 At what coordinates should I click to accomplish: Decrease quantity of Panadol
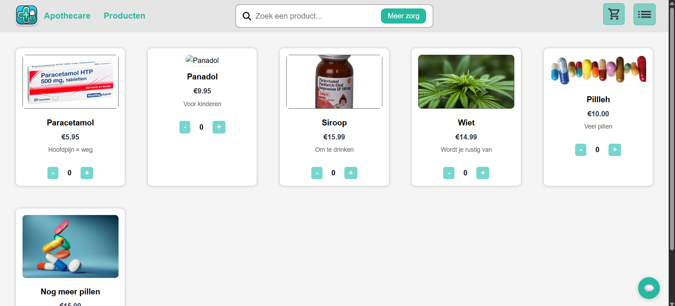click(x=185, y=127)
